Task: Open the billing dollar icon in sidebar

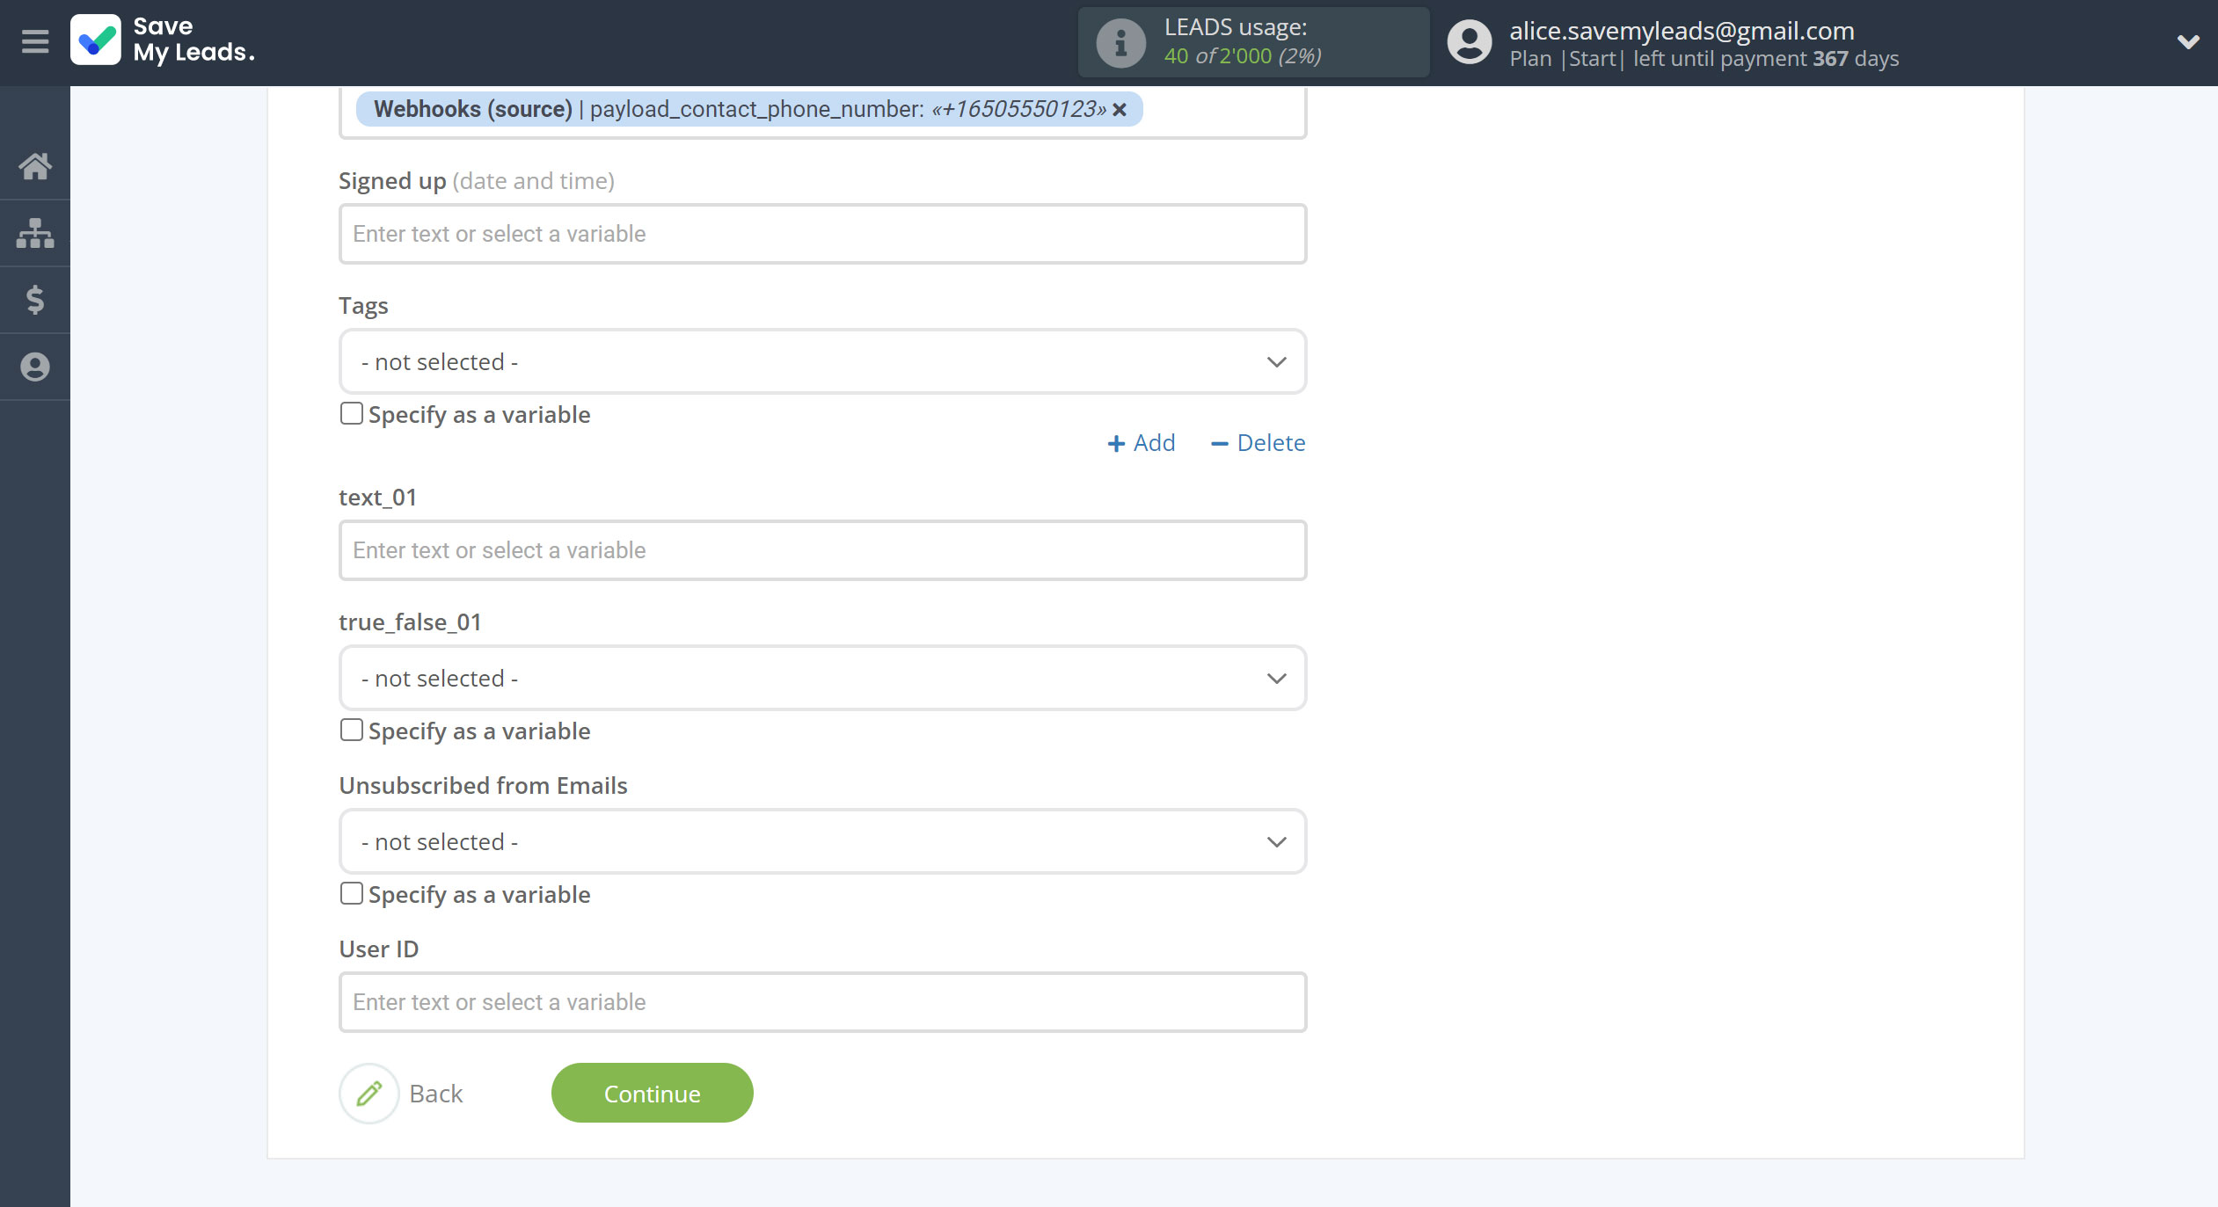Action: pos(35,300)
